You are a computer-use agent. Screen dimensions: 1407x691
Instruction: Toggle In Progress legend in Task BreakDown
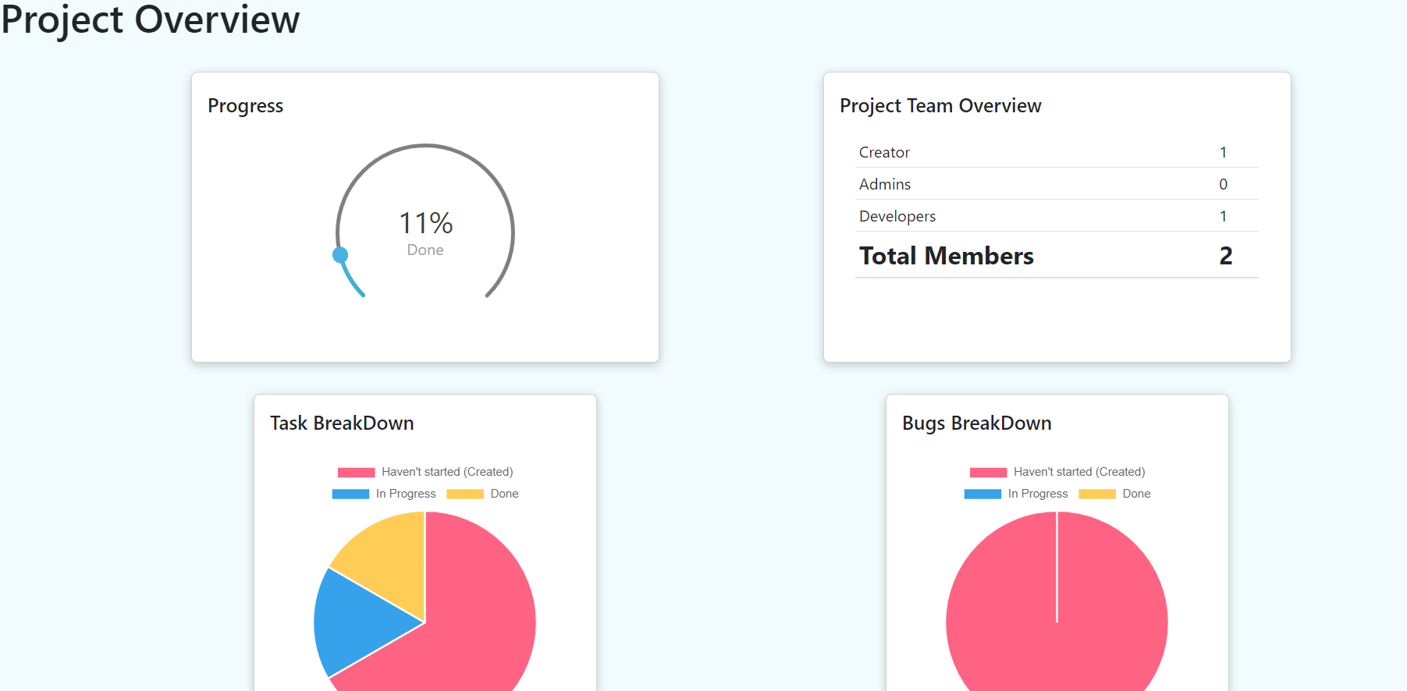click(384, 494)
